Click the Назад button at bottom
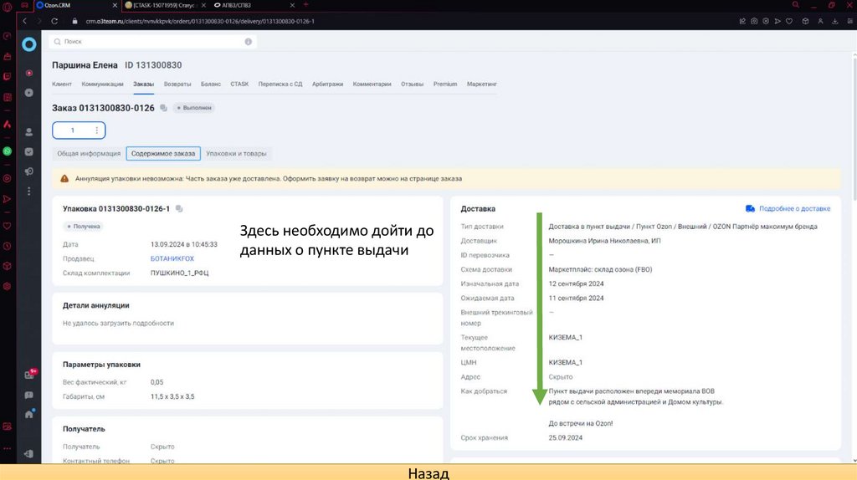 [428, 472]
